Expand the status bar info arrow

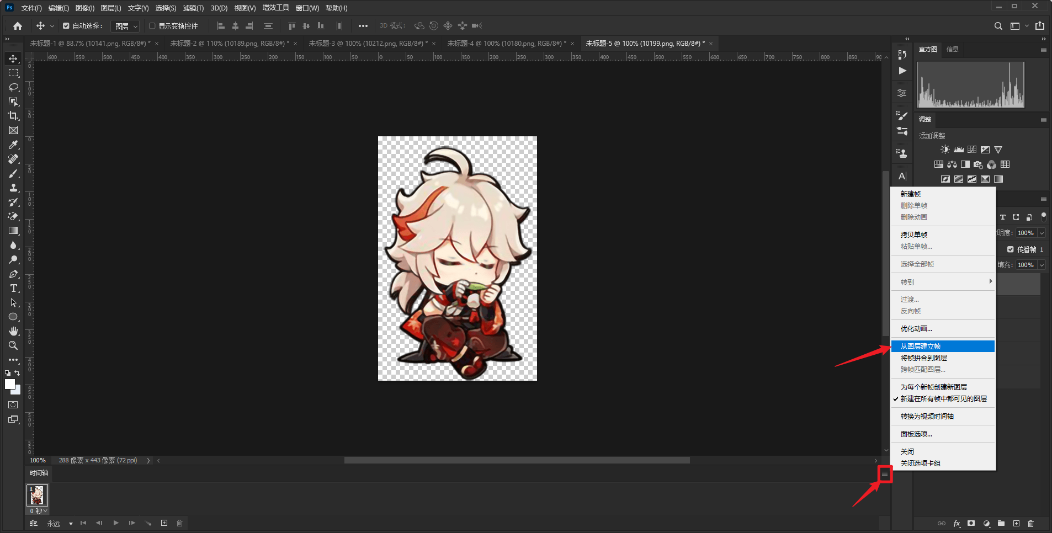pos(148,460)
